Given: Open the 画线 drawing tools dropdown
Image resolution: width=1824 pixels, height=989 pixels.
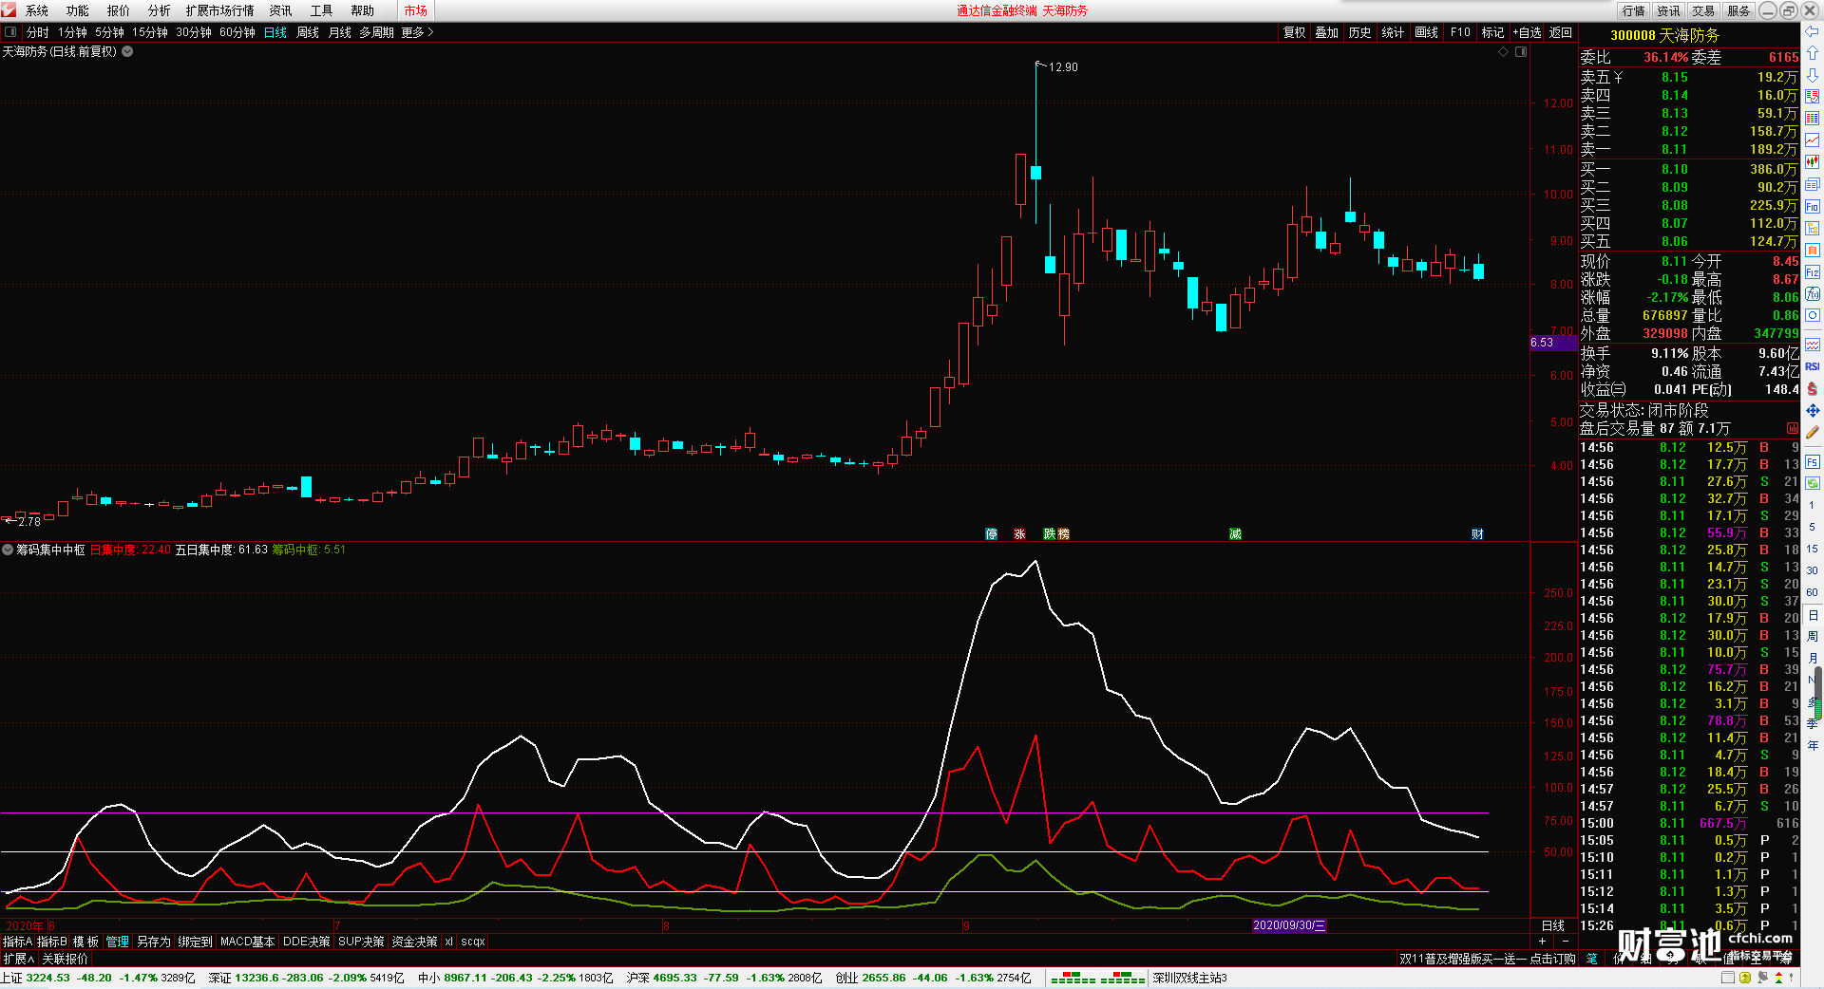Looking at the screenshot, I should pyautogui.click(x=1426, y=32).
